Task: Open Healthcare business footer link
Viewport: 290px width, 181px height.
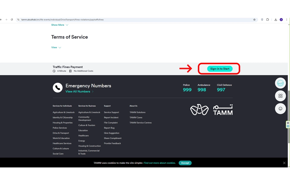Action: (x=83, y=135)
